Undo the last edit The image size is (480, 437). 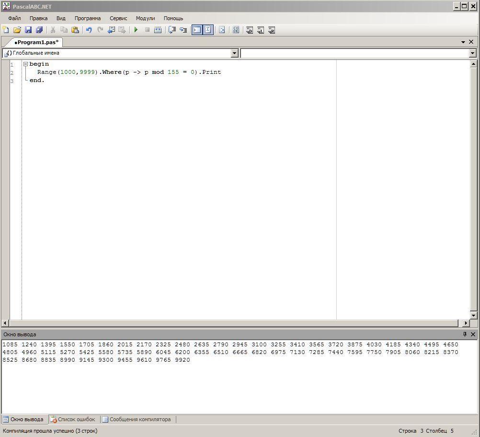pos(89,30)
